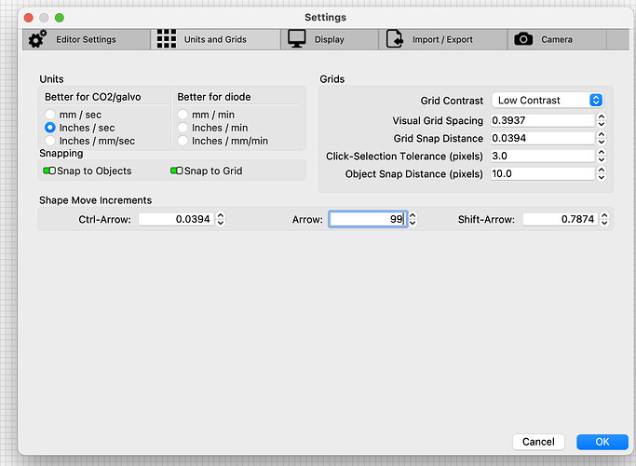The image size is (636, 466).
Task: Select Inches / mm/sec option
Action: [51, 141]
